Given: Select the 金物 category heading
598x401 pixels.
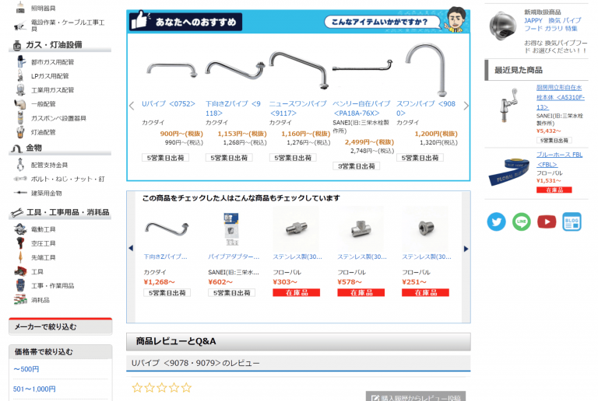Looking at the screenshot, I should pyautogui.click(x=34, y=148).
